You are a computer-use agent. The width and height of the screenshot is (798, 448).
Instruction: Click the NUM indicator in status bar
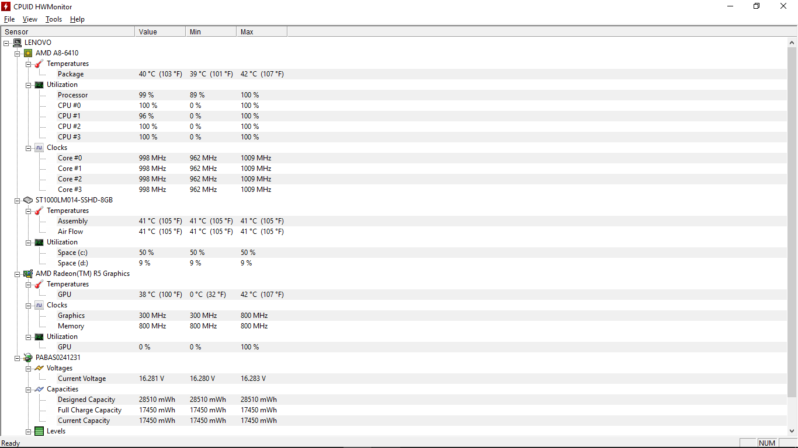coord(767,443)
